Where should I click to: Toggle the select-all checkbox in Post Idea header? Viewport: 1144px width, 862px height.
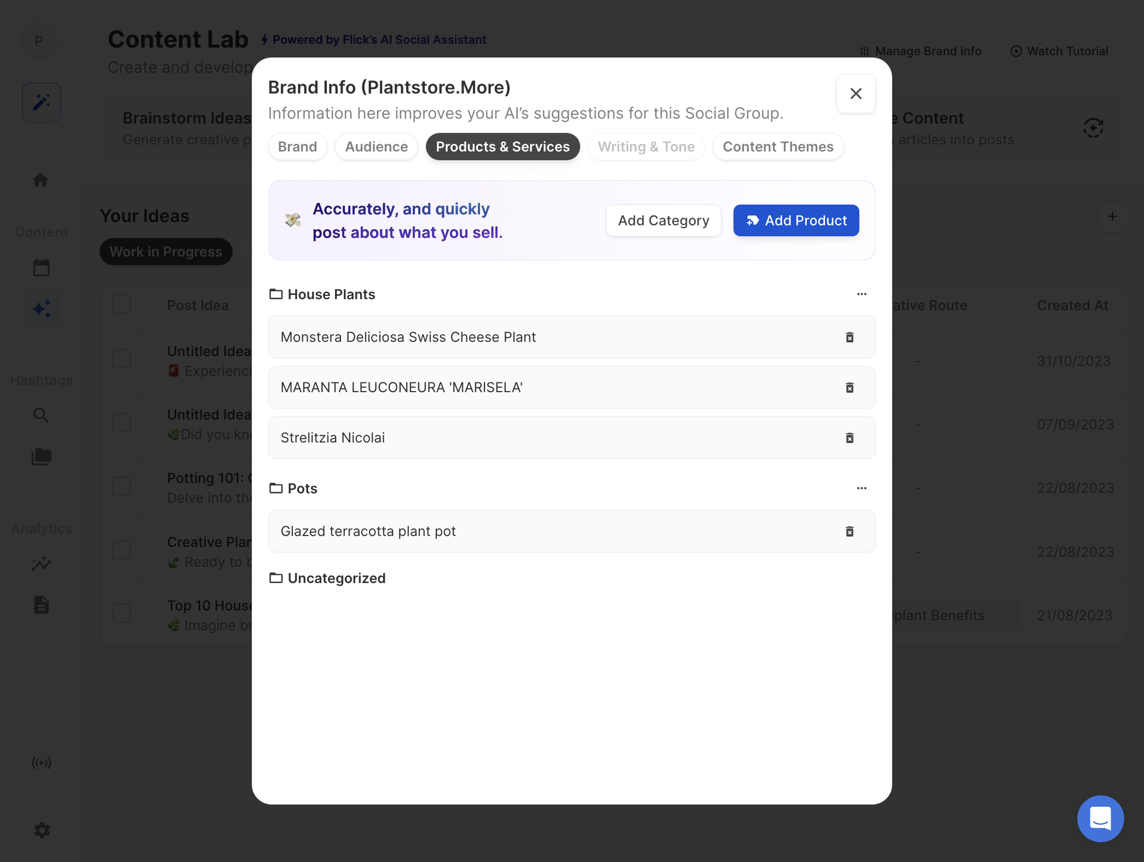click(x=122, y=304)
